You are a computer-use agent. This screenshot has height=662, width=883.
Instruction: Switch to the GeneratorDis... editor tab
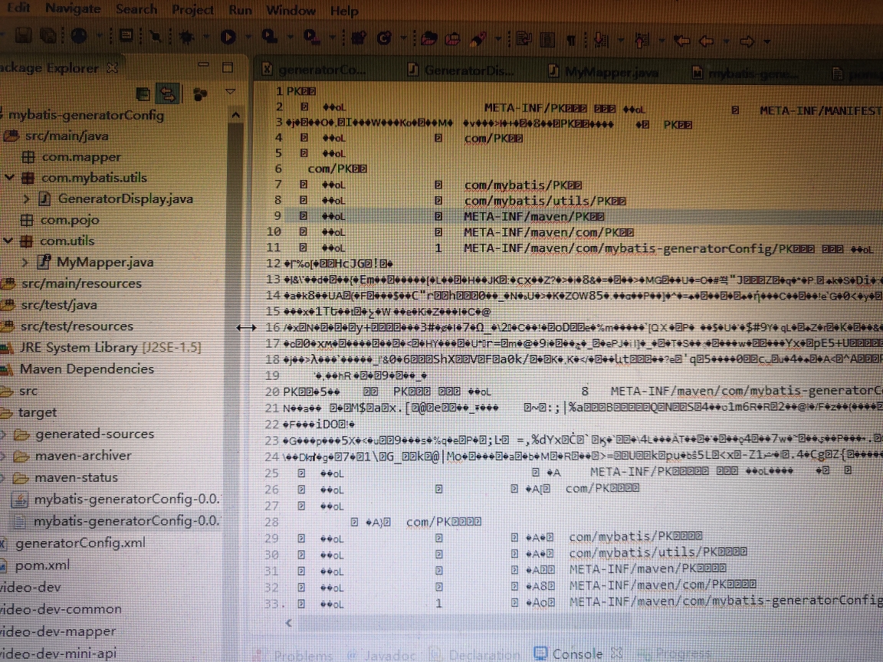pyautogui.click(x=461, y=70)
